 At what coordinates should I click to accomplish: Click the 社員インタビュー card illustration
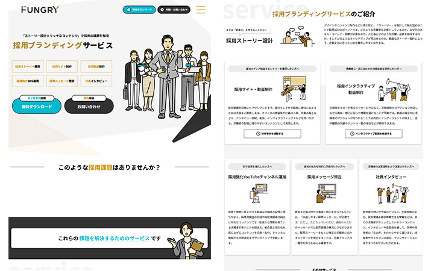pyautogui.click(x=392, y=194)
